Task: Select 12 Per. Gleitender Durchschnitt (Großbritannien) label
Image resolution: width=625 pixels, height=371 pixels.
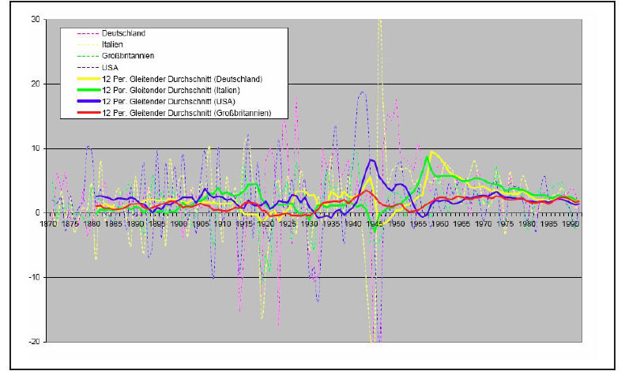Action: pyautogui.click(x=186, y=113)
